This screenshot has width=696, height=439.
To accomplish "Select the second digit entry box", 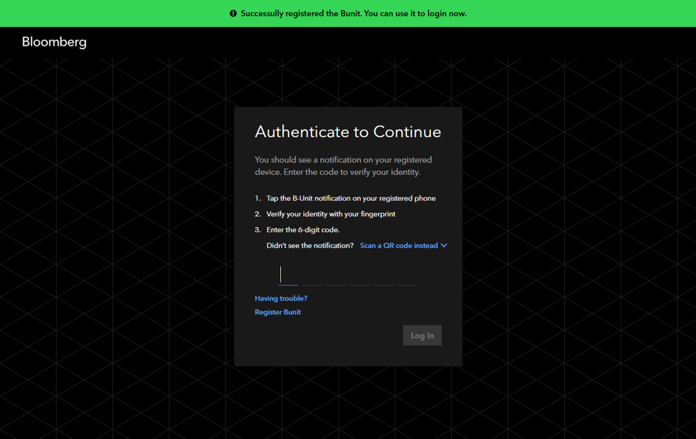I will click(x=312, y=279).
